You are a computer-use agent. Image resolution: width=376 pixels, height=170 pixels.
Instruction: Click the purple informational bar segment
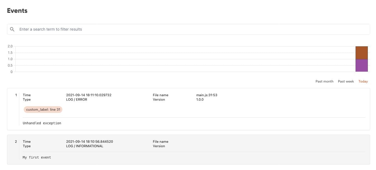point(361,65)
